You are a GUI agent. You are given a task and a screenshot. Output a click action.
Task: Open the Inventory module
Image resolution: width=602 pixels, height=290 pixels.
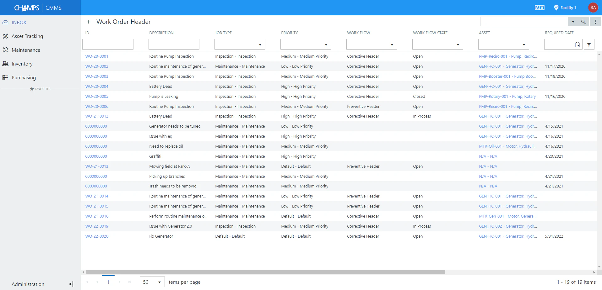point(22,64)
